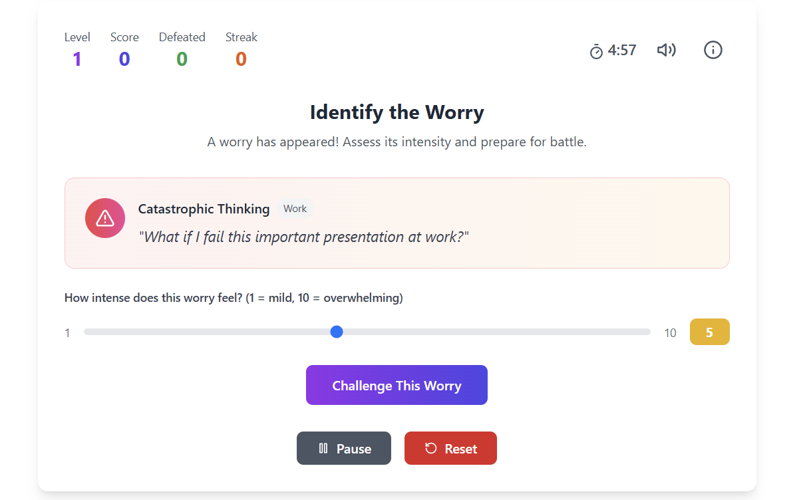
Task: Click the intensity slider handle
Action: [x=337, y=331]
